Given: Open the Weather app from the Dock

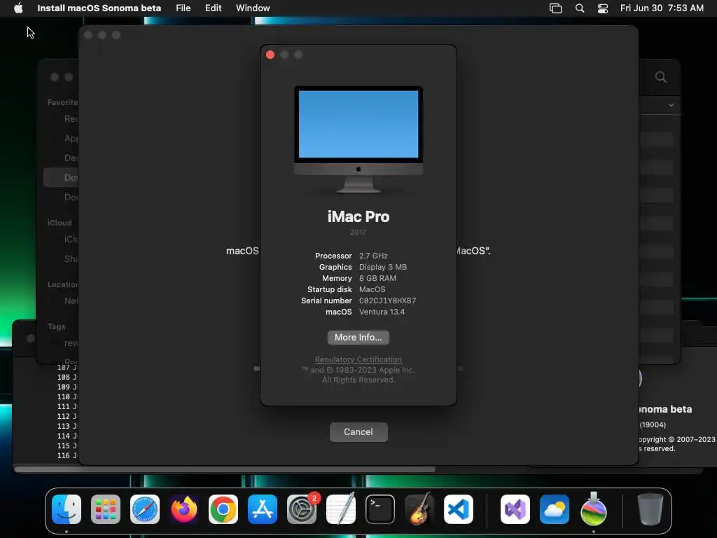Looking at the screenshot, I should pos(555,509).
